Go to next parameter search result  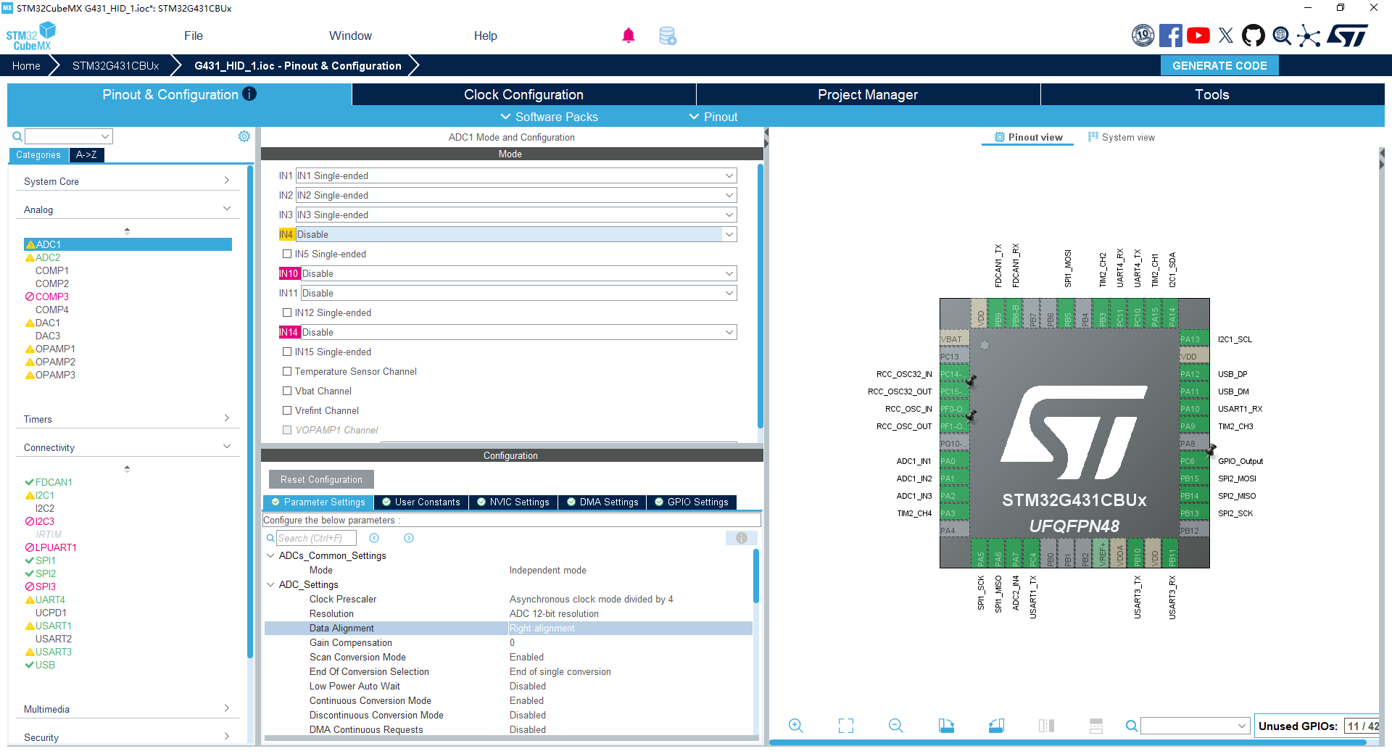point(409,538)
